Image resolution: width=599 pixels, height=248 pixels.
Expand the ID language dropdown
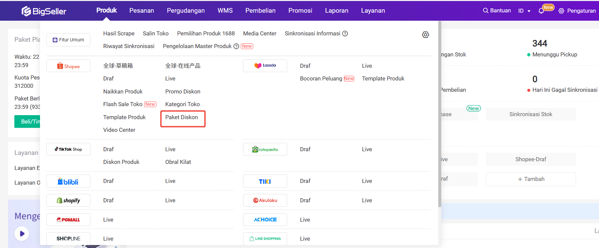(x=524, y=11)
